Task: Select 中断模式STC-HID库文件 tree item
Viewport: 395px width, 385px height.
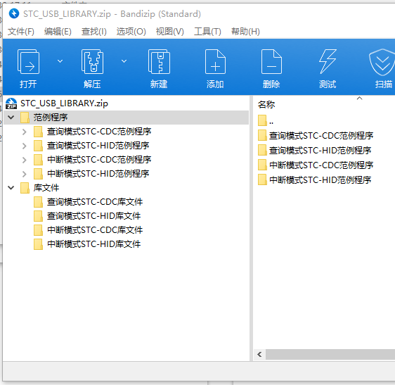Action: pos(93,244)
